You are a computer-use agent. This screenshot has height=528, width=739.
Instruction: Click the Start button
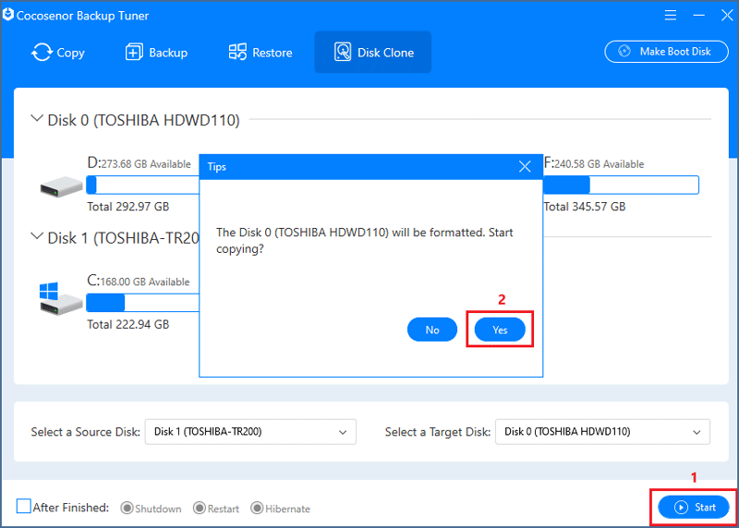tap(694, 508)
